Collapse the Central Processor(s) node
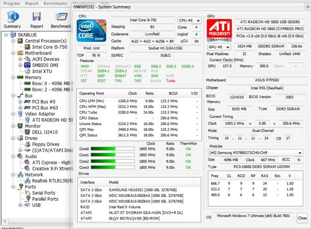This screenshot has width=311, height=229. pyautogui.click(x=13, y=41)
